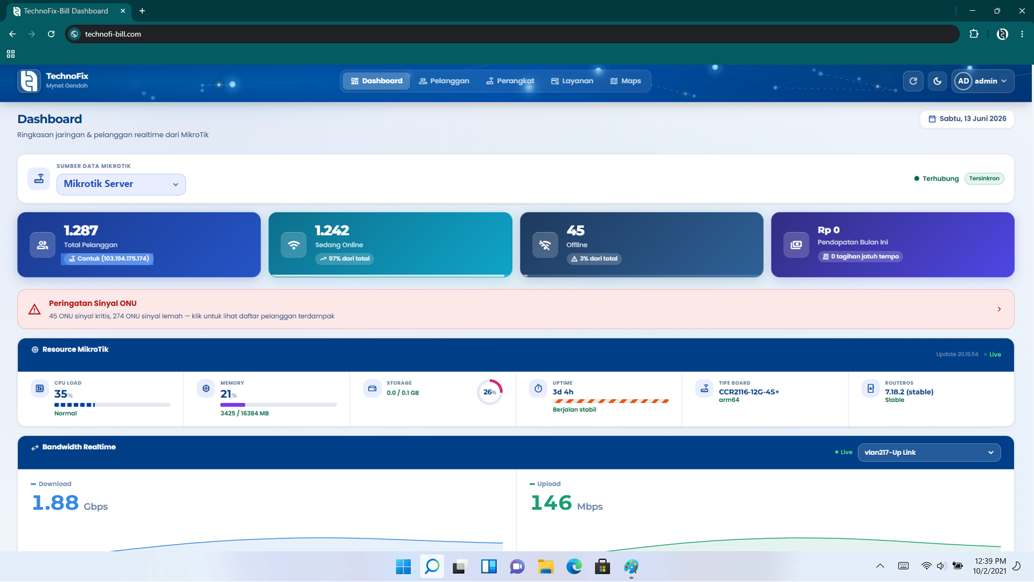Click the Sedang Online wifi icon

(x=294, y=245)
